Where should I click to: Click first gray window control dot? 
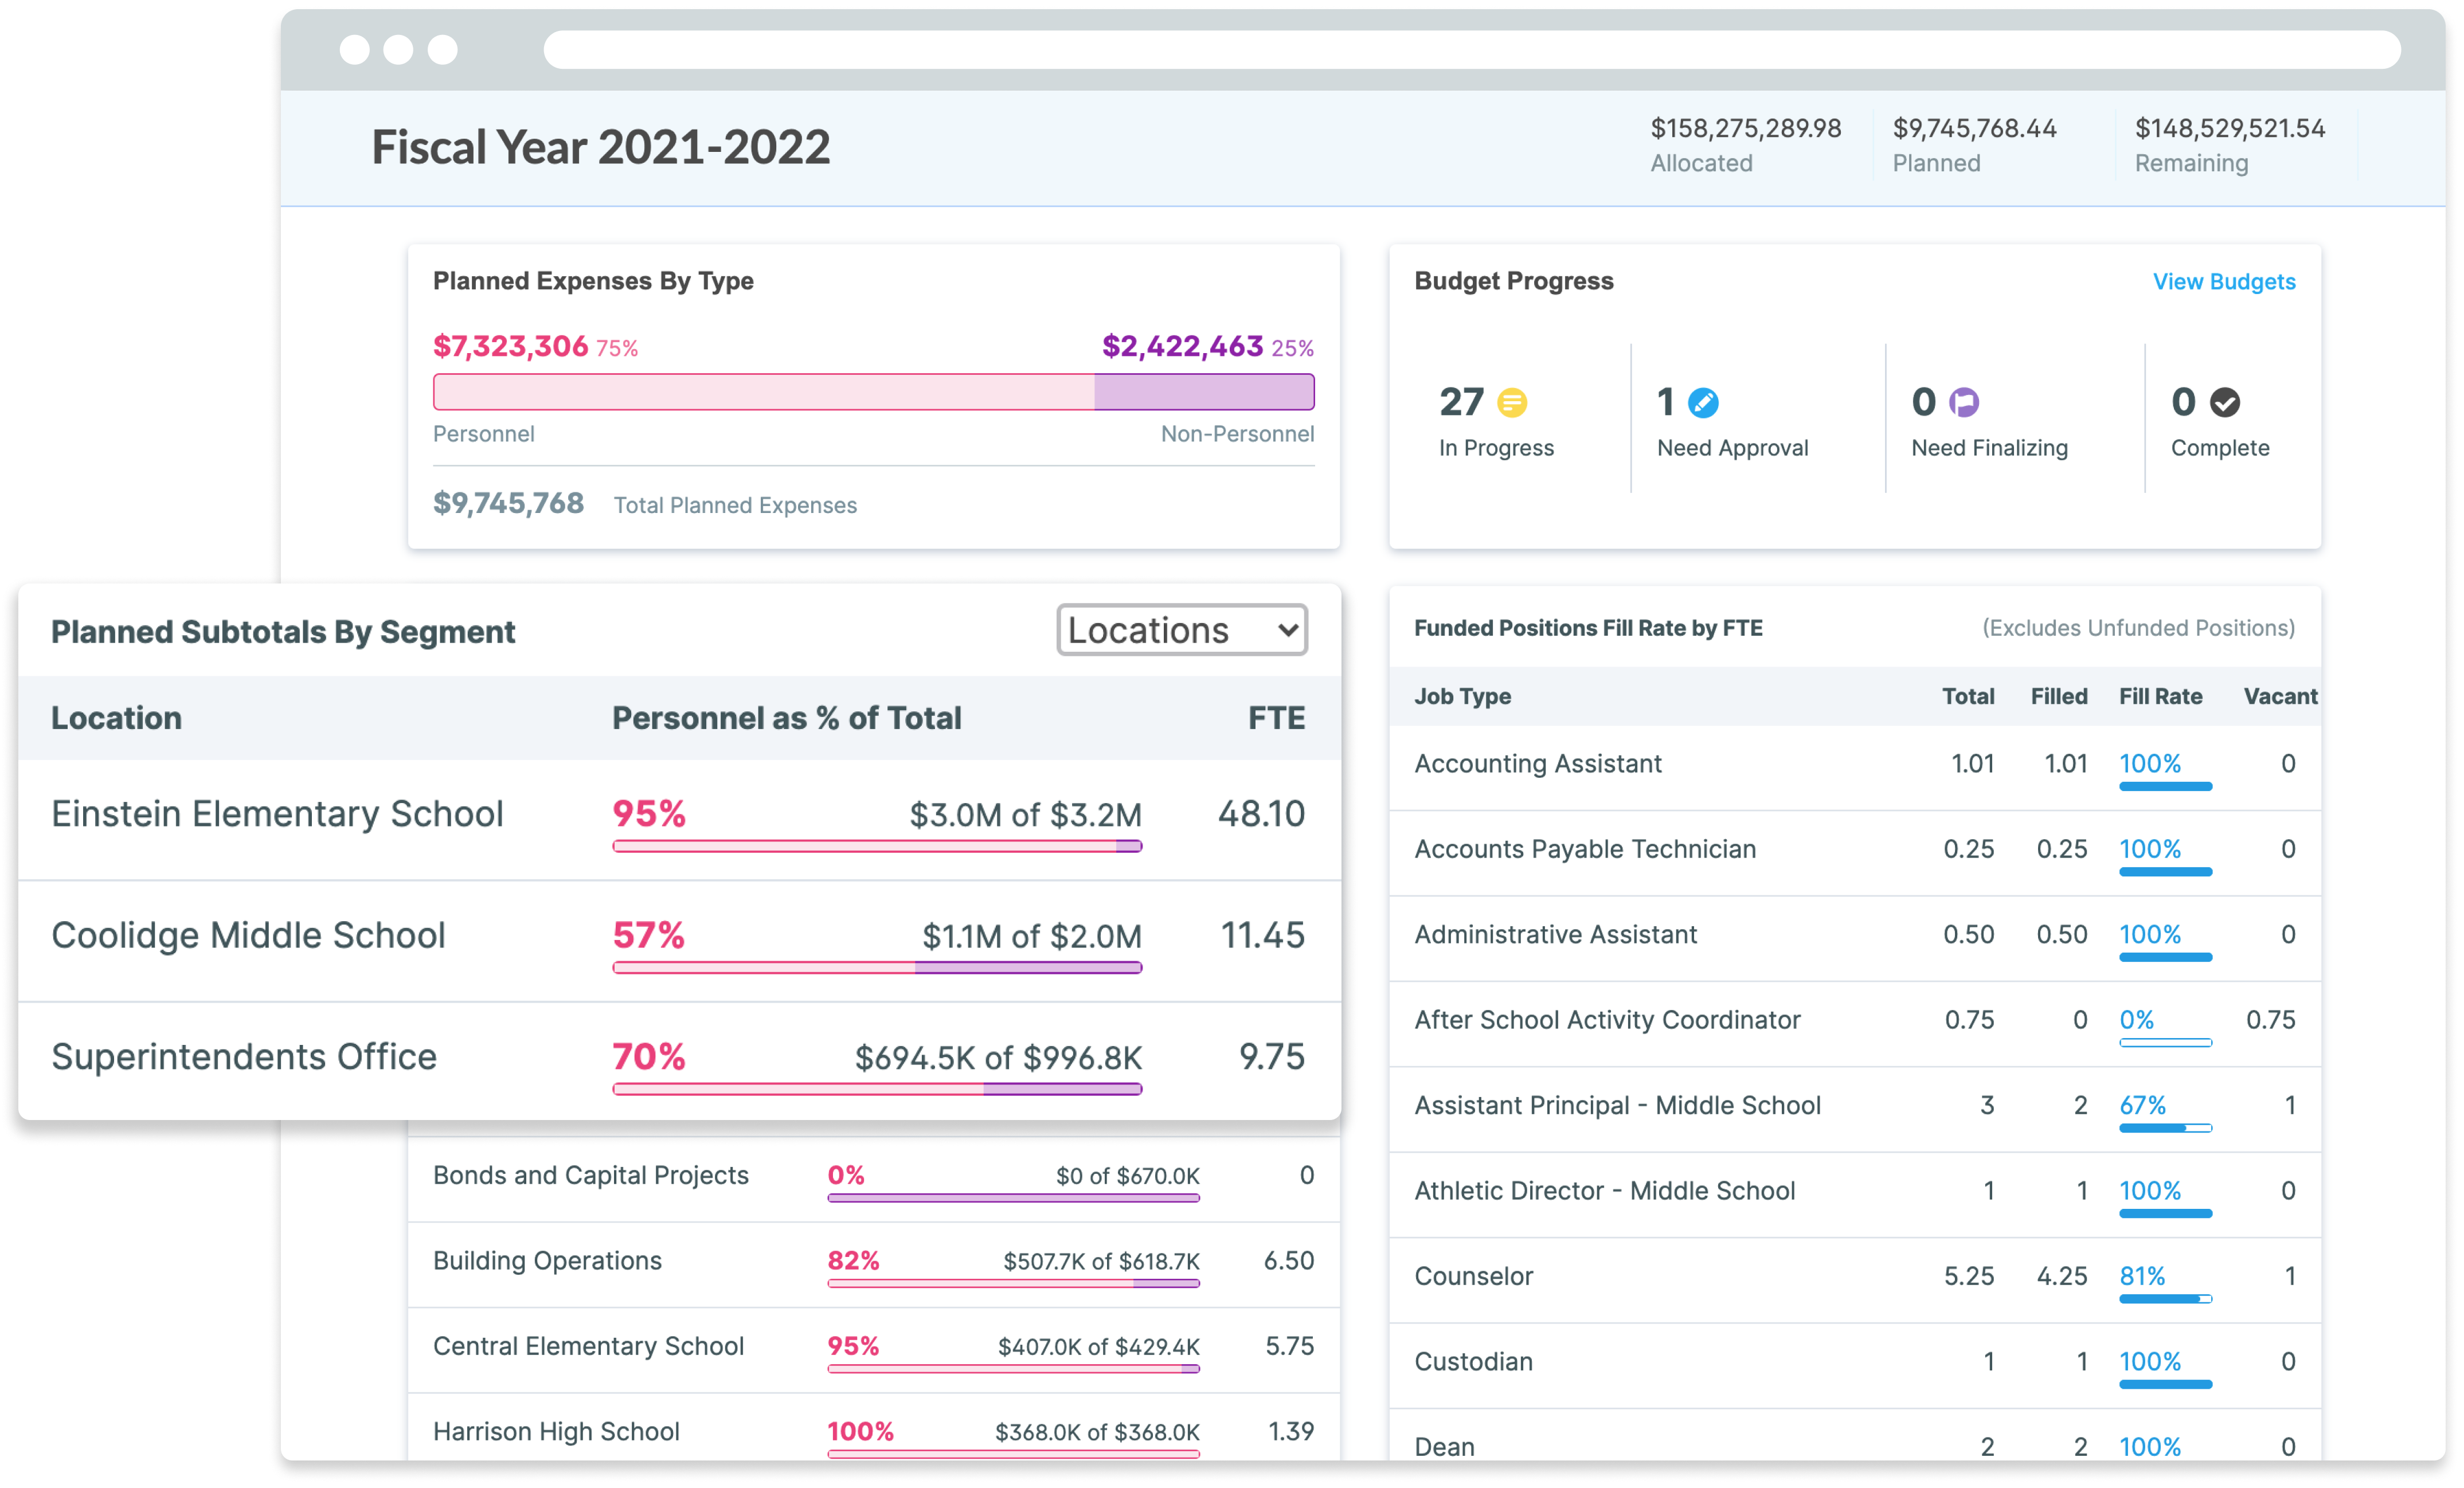[354, 49]
